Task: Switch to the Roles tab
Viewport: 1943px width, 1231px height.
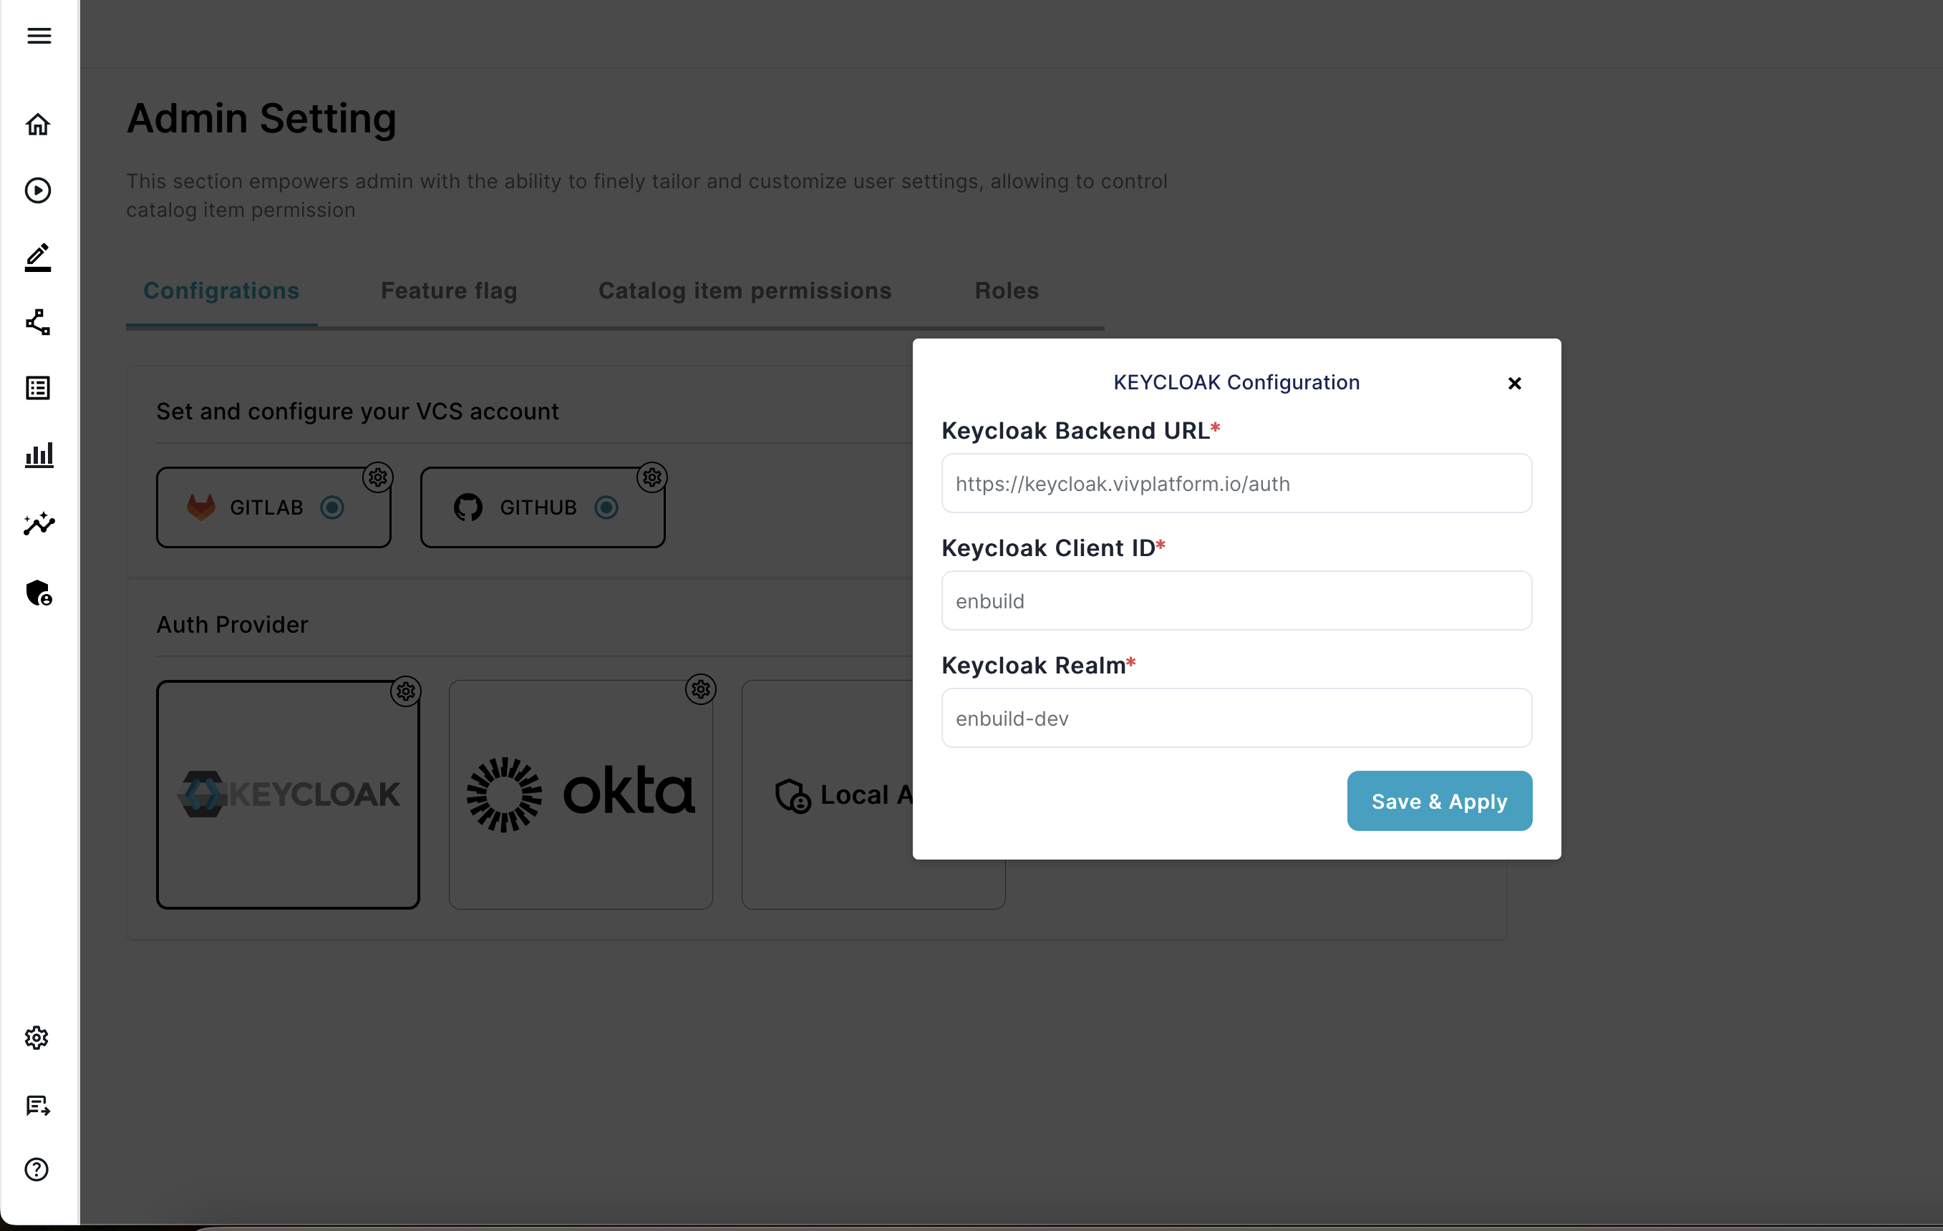Action: tap(1005, 291)
